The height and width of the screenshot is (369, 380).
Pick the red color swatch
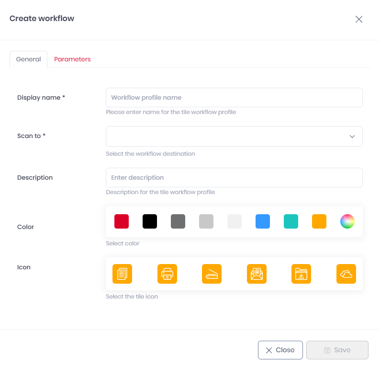click(122, 221)
